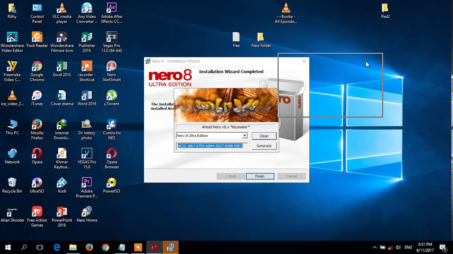Cancel the Nero 8 Installation Wizard

click(x=291, y=176)
